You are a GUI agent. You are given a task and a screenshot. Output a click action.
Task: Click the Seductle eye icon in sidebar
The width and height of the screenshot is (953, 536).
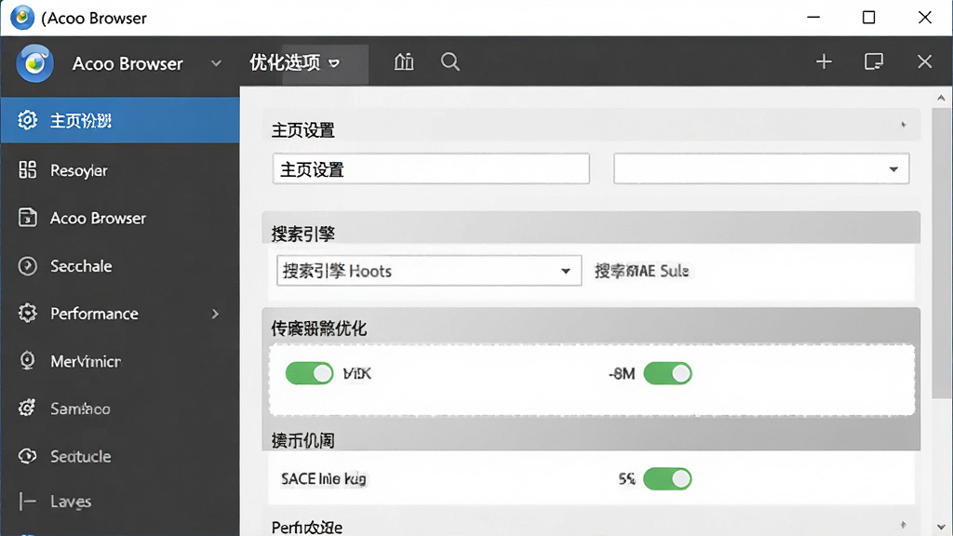click(x=27, y=456)
